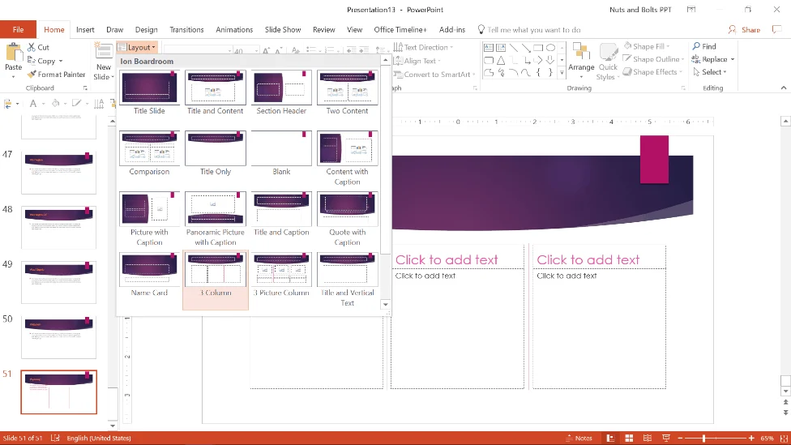Screen dimensions: 791x445
Task: Click the Copy icon
Action: tap(32, 61)
